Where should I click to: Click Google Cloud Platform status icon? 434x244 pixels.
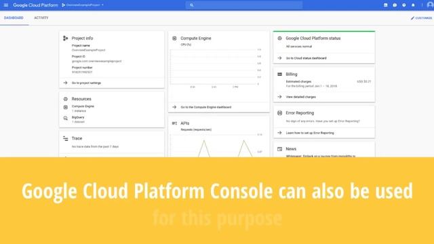point(279,38)
